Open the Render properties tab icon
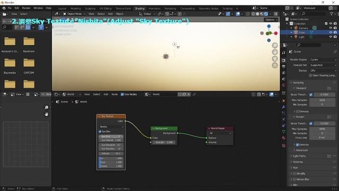The image size is (339, 191). [284, 60]
